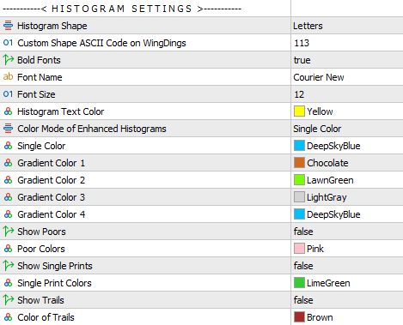This screenshot has height=325, width=403.
Task: Select the 'Single Color' parameter name label
Action: tap(41, 146)
